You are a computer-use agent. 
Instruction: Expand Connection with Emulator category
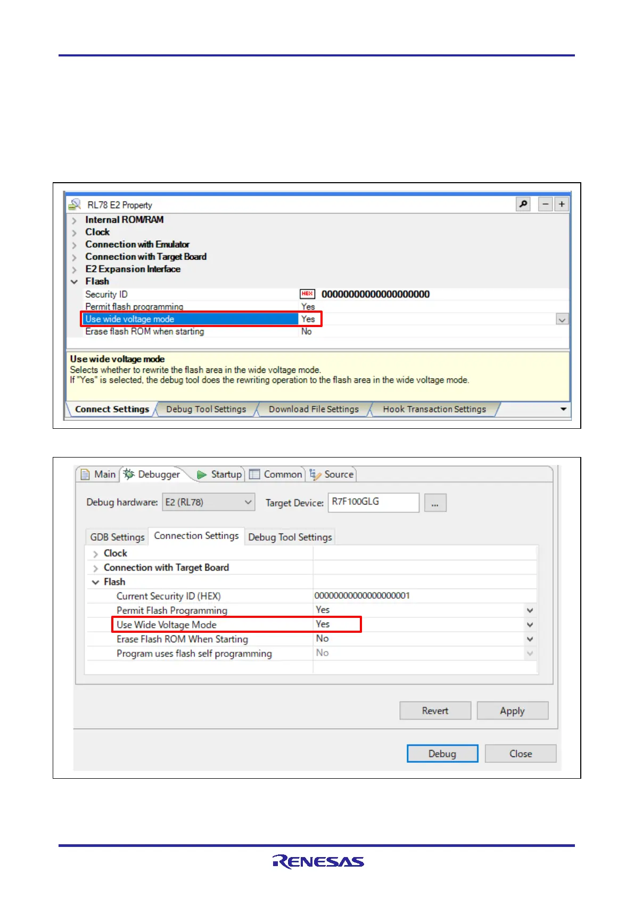point(74,245)
